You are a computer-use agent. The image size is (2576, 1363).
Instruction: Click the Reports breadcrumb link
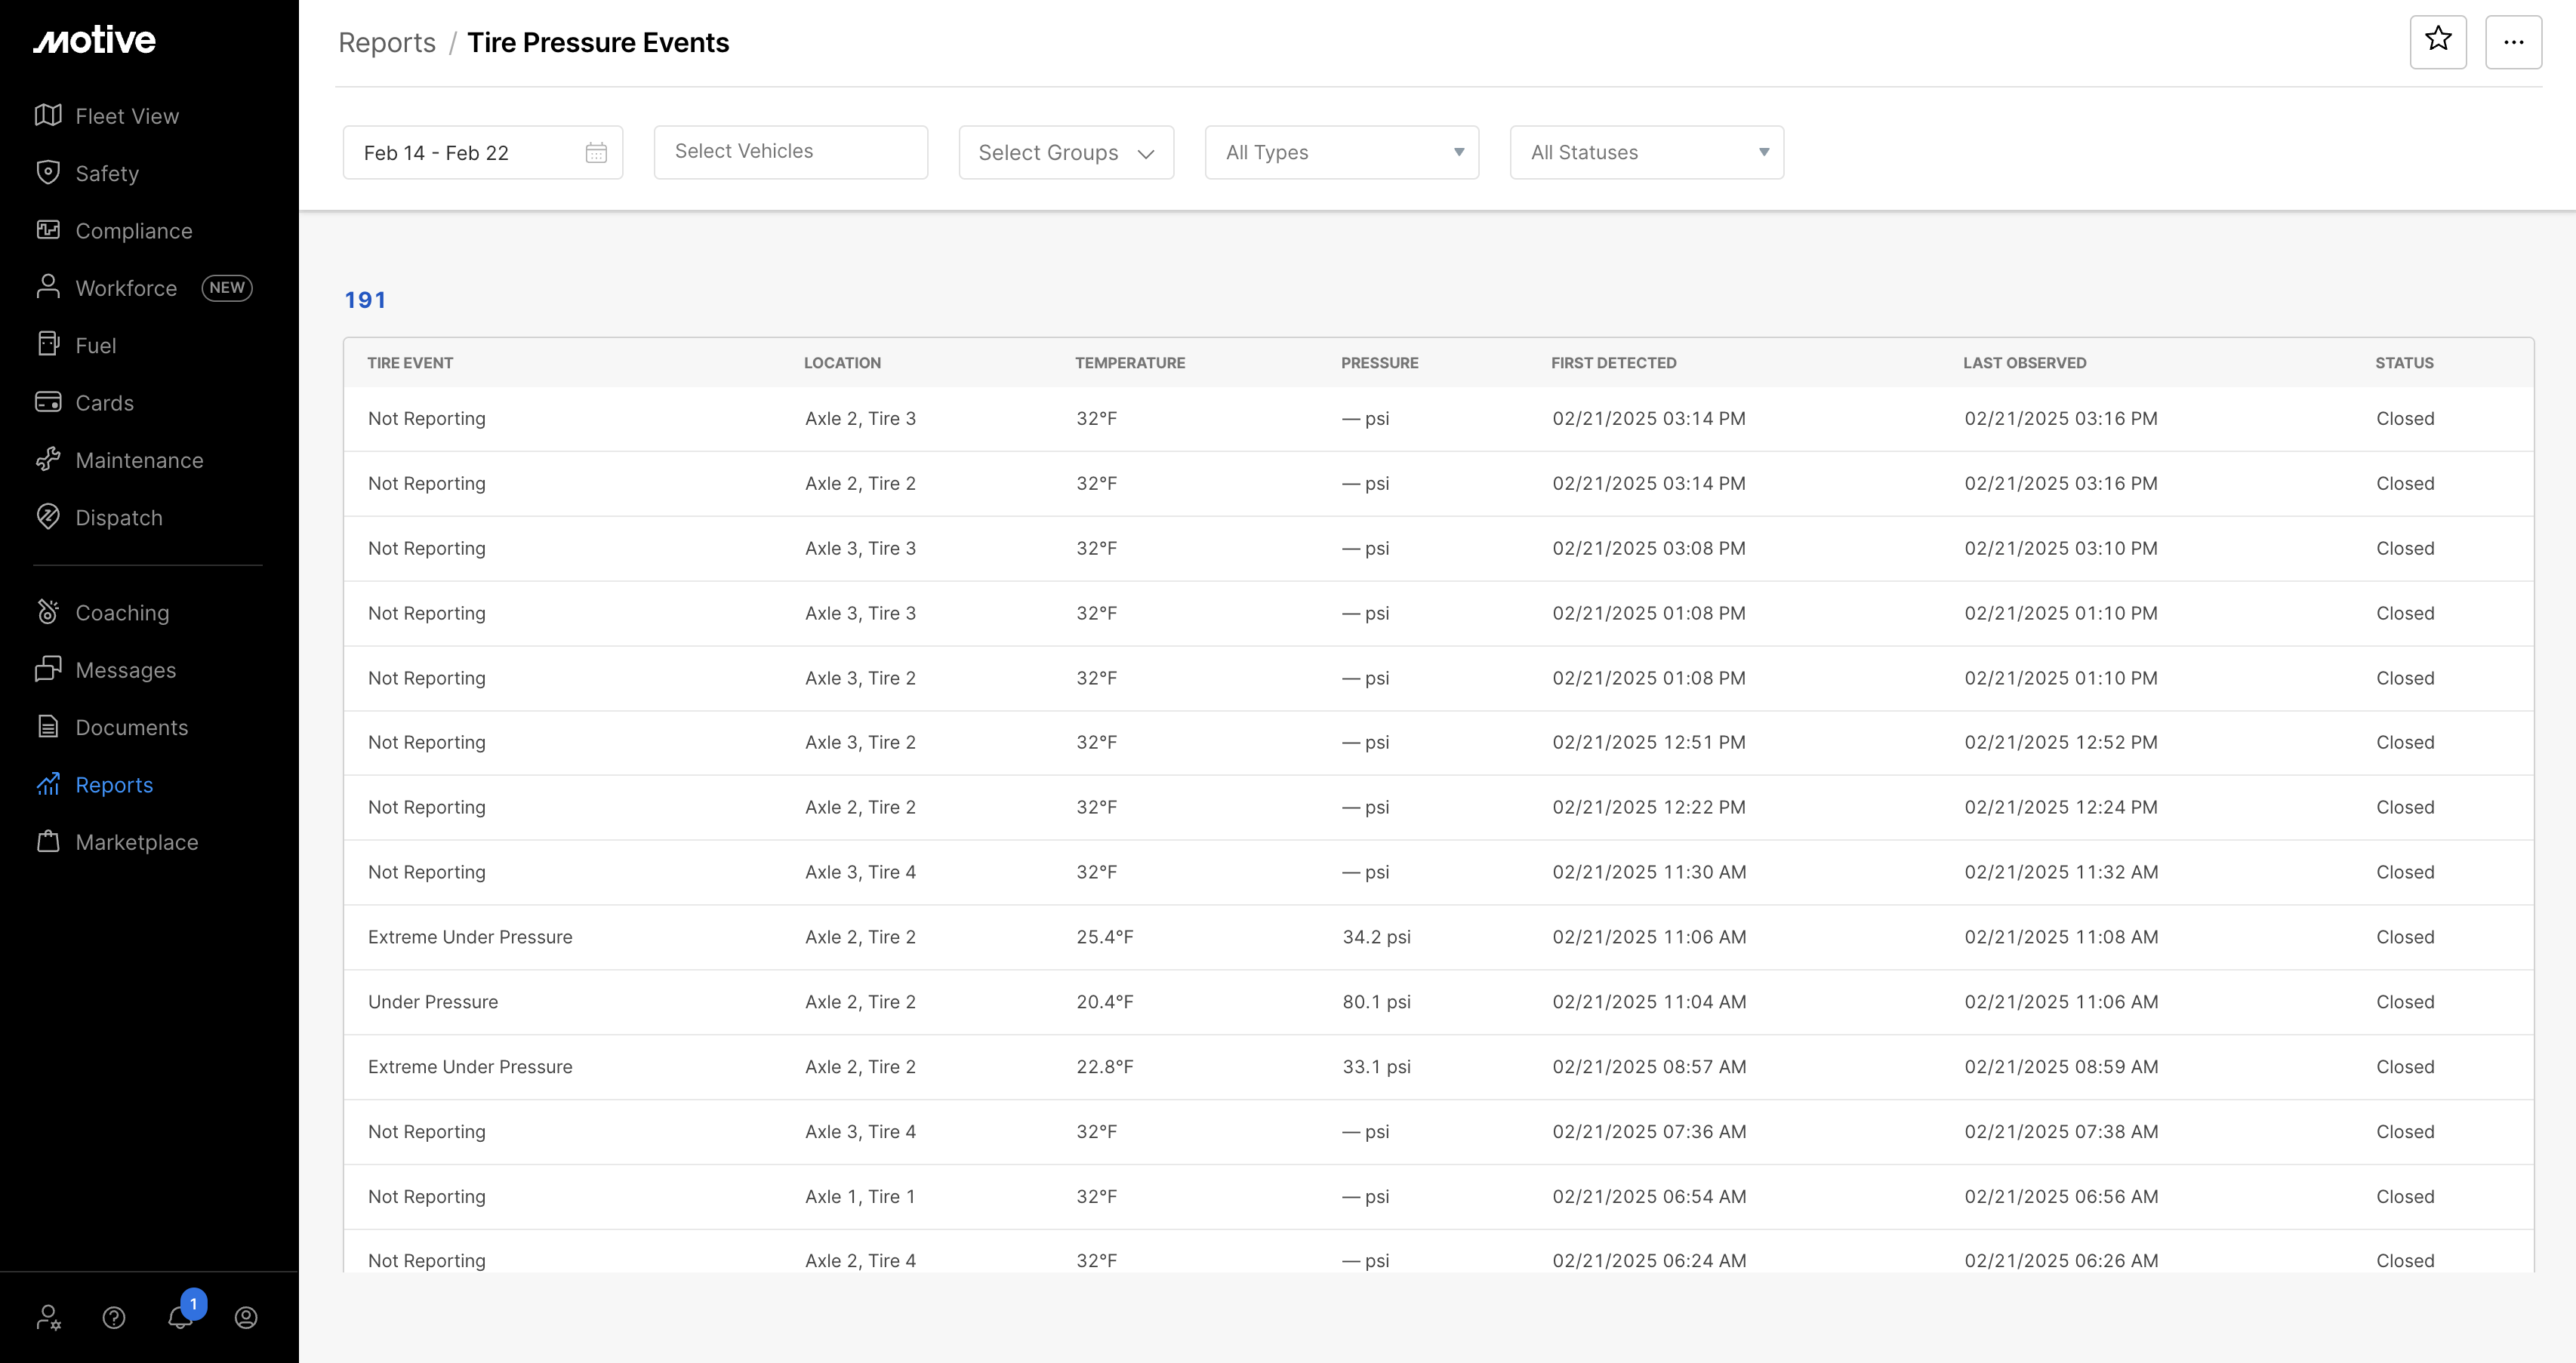[387, 43]
